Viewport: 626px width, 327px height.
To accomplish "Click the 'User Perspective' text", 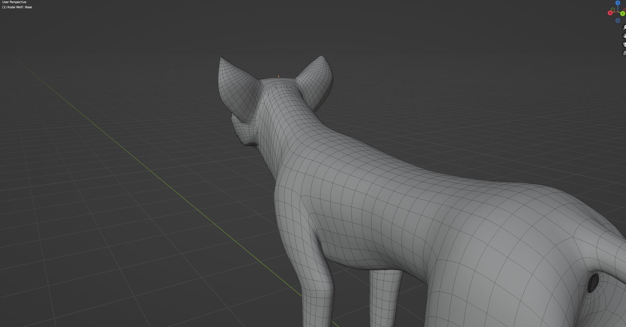I will click(14, 2).
